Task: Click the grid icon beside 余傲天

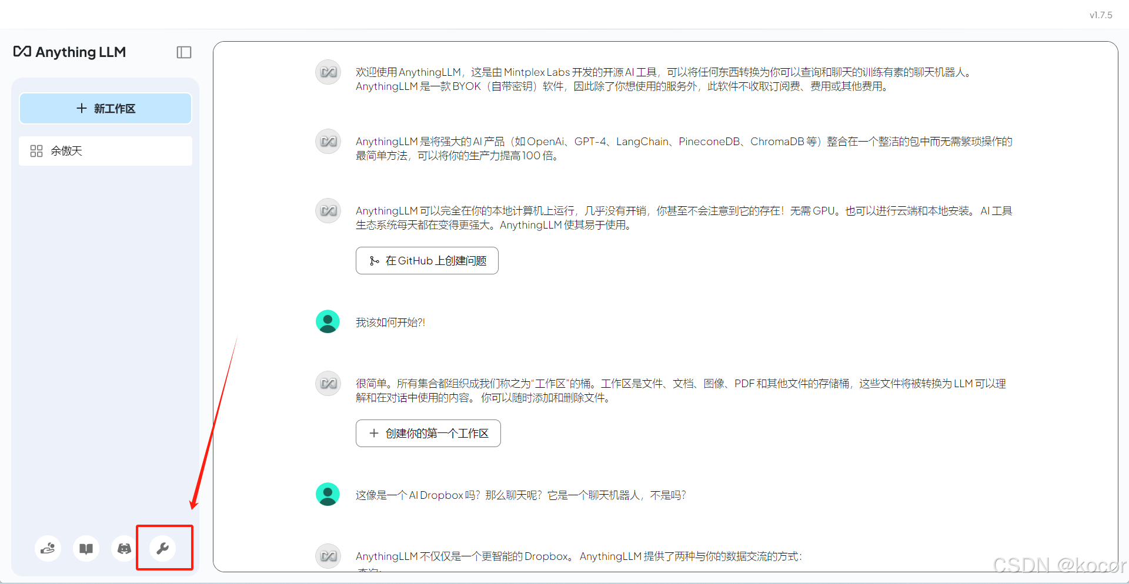Action: 36,151
